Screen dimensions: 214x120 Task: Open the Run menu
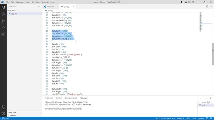pyautogui.click(x=38, y=2)
